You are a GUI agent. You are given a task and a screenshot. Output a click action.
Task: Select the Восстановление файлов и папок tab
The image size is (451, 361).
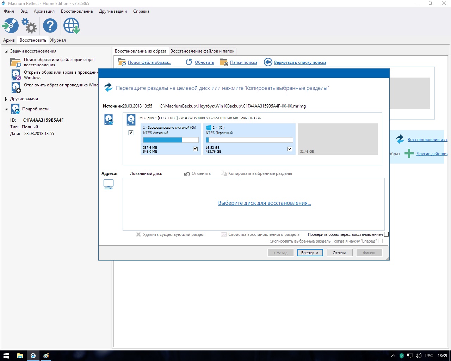click(x=202, y=51)
